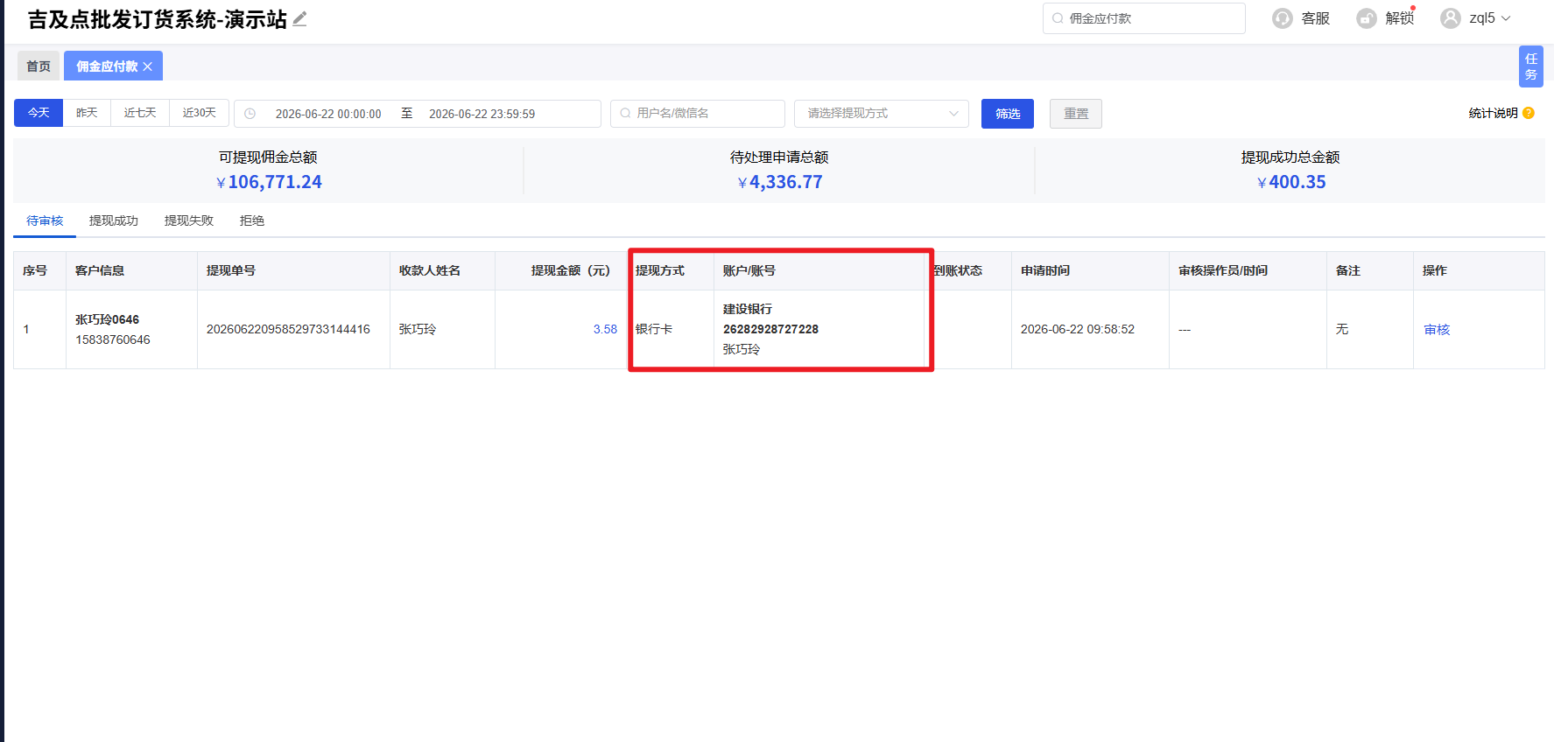Click the 提现单号 column header
This screenshot has height=742, width=1554.
pos(231,271)
